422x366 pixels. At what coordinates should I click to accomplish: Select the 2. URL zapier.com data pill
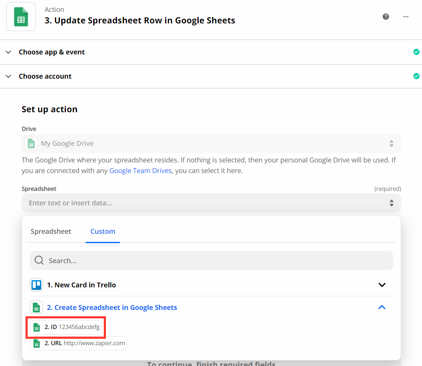(x=78, y=343)
